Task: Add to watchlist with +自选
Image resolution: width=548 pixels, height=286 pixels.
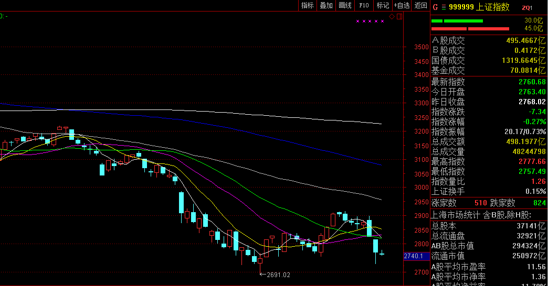Action: [402, 6]
